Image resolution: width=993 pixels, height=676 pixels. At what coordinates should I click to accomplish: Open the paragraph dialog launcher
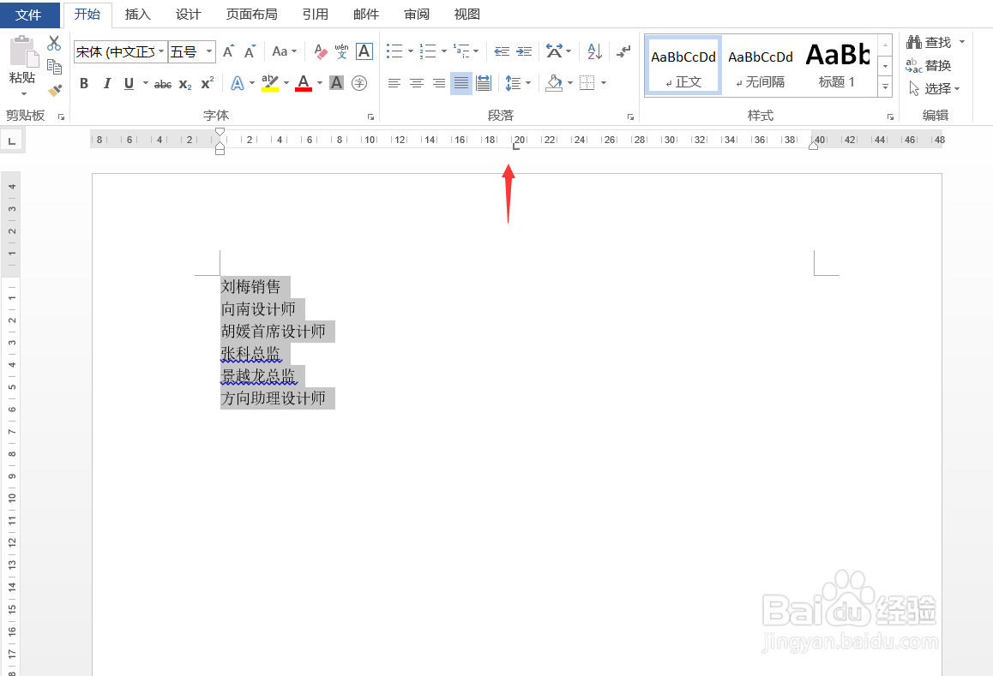(630, 117)
